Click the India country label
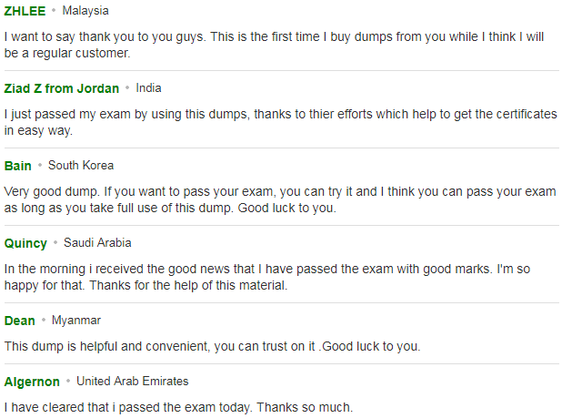The image size is (562, 418). point(148,88)
